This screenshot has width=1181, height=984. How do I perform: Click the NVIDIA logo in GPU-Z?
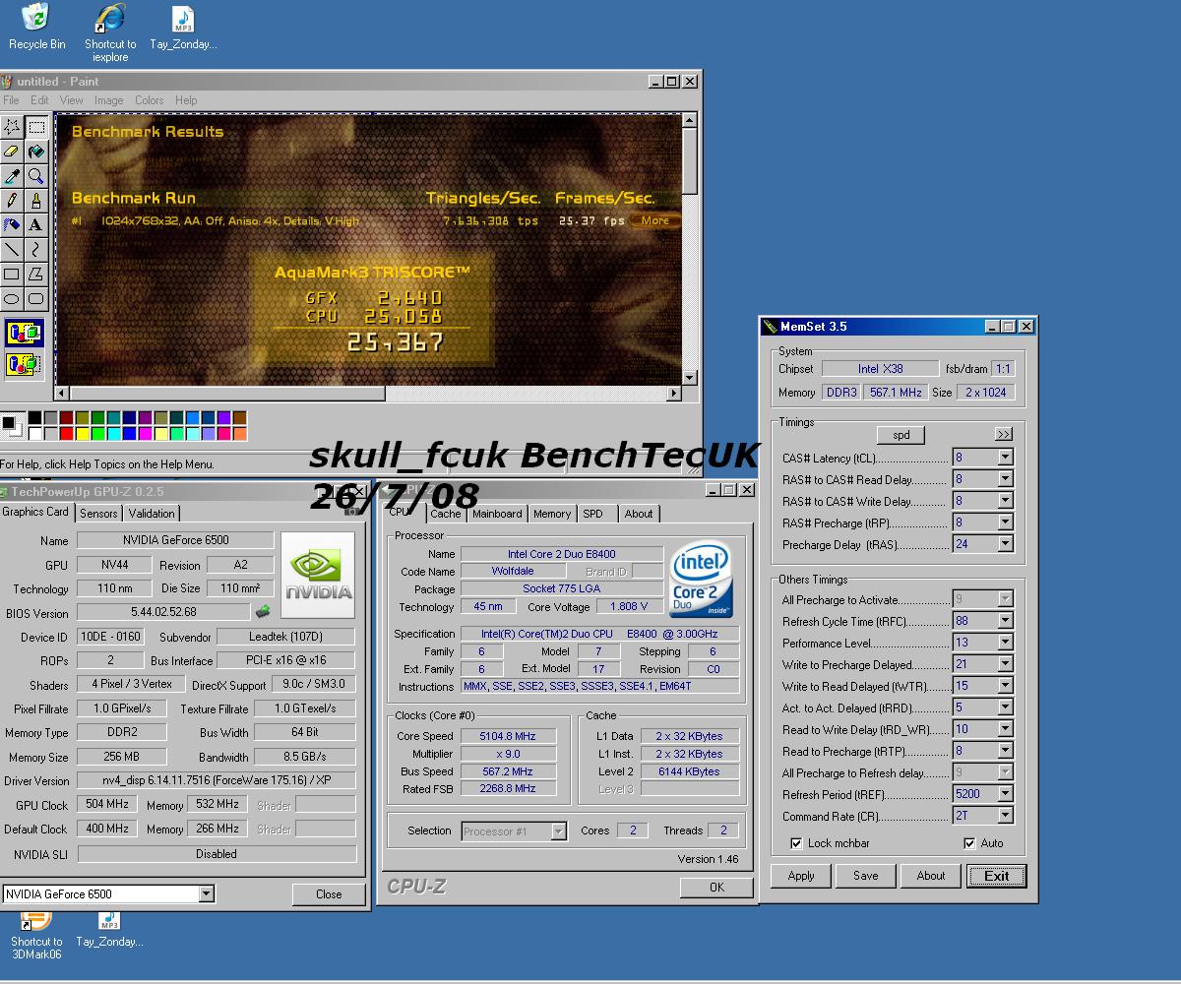pos(318,576)
